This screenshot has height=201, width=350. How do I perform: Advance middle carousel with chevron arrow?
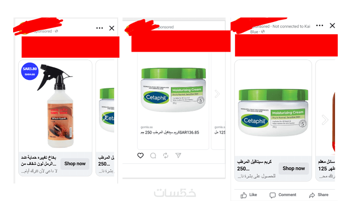[217, 94]
